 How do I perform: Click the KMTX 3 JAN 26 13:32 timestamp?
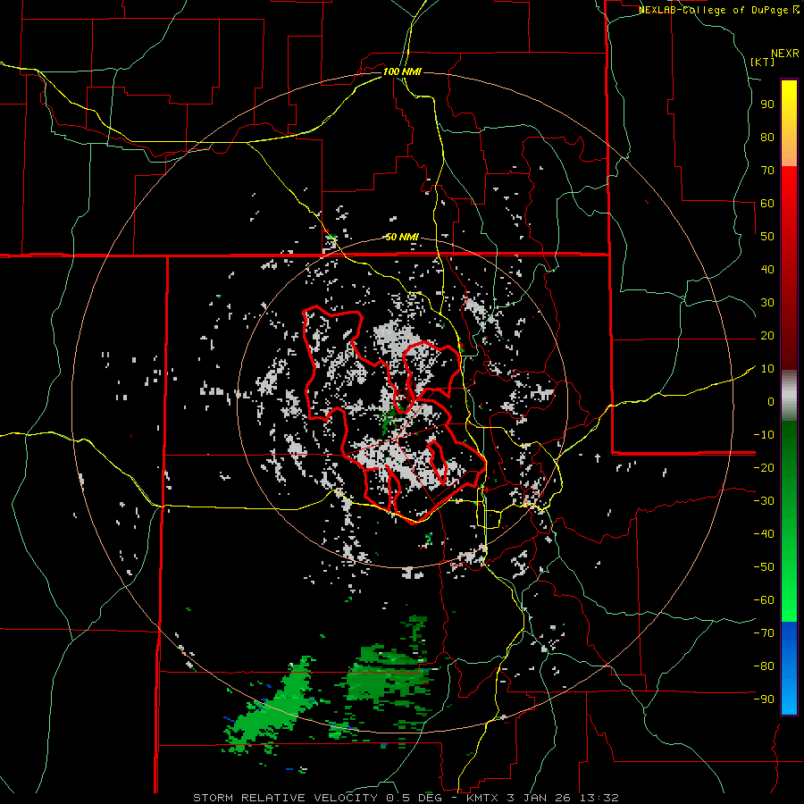point(542,798)
